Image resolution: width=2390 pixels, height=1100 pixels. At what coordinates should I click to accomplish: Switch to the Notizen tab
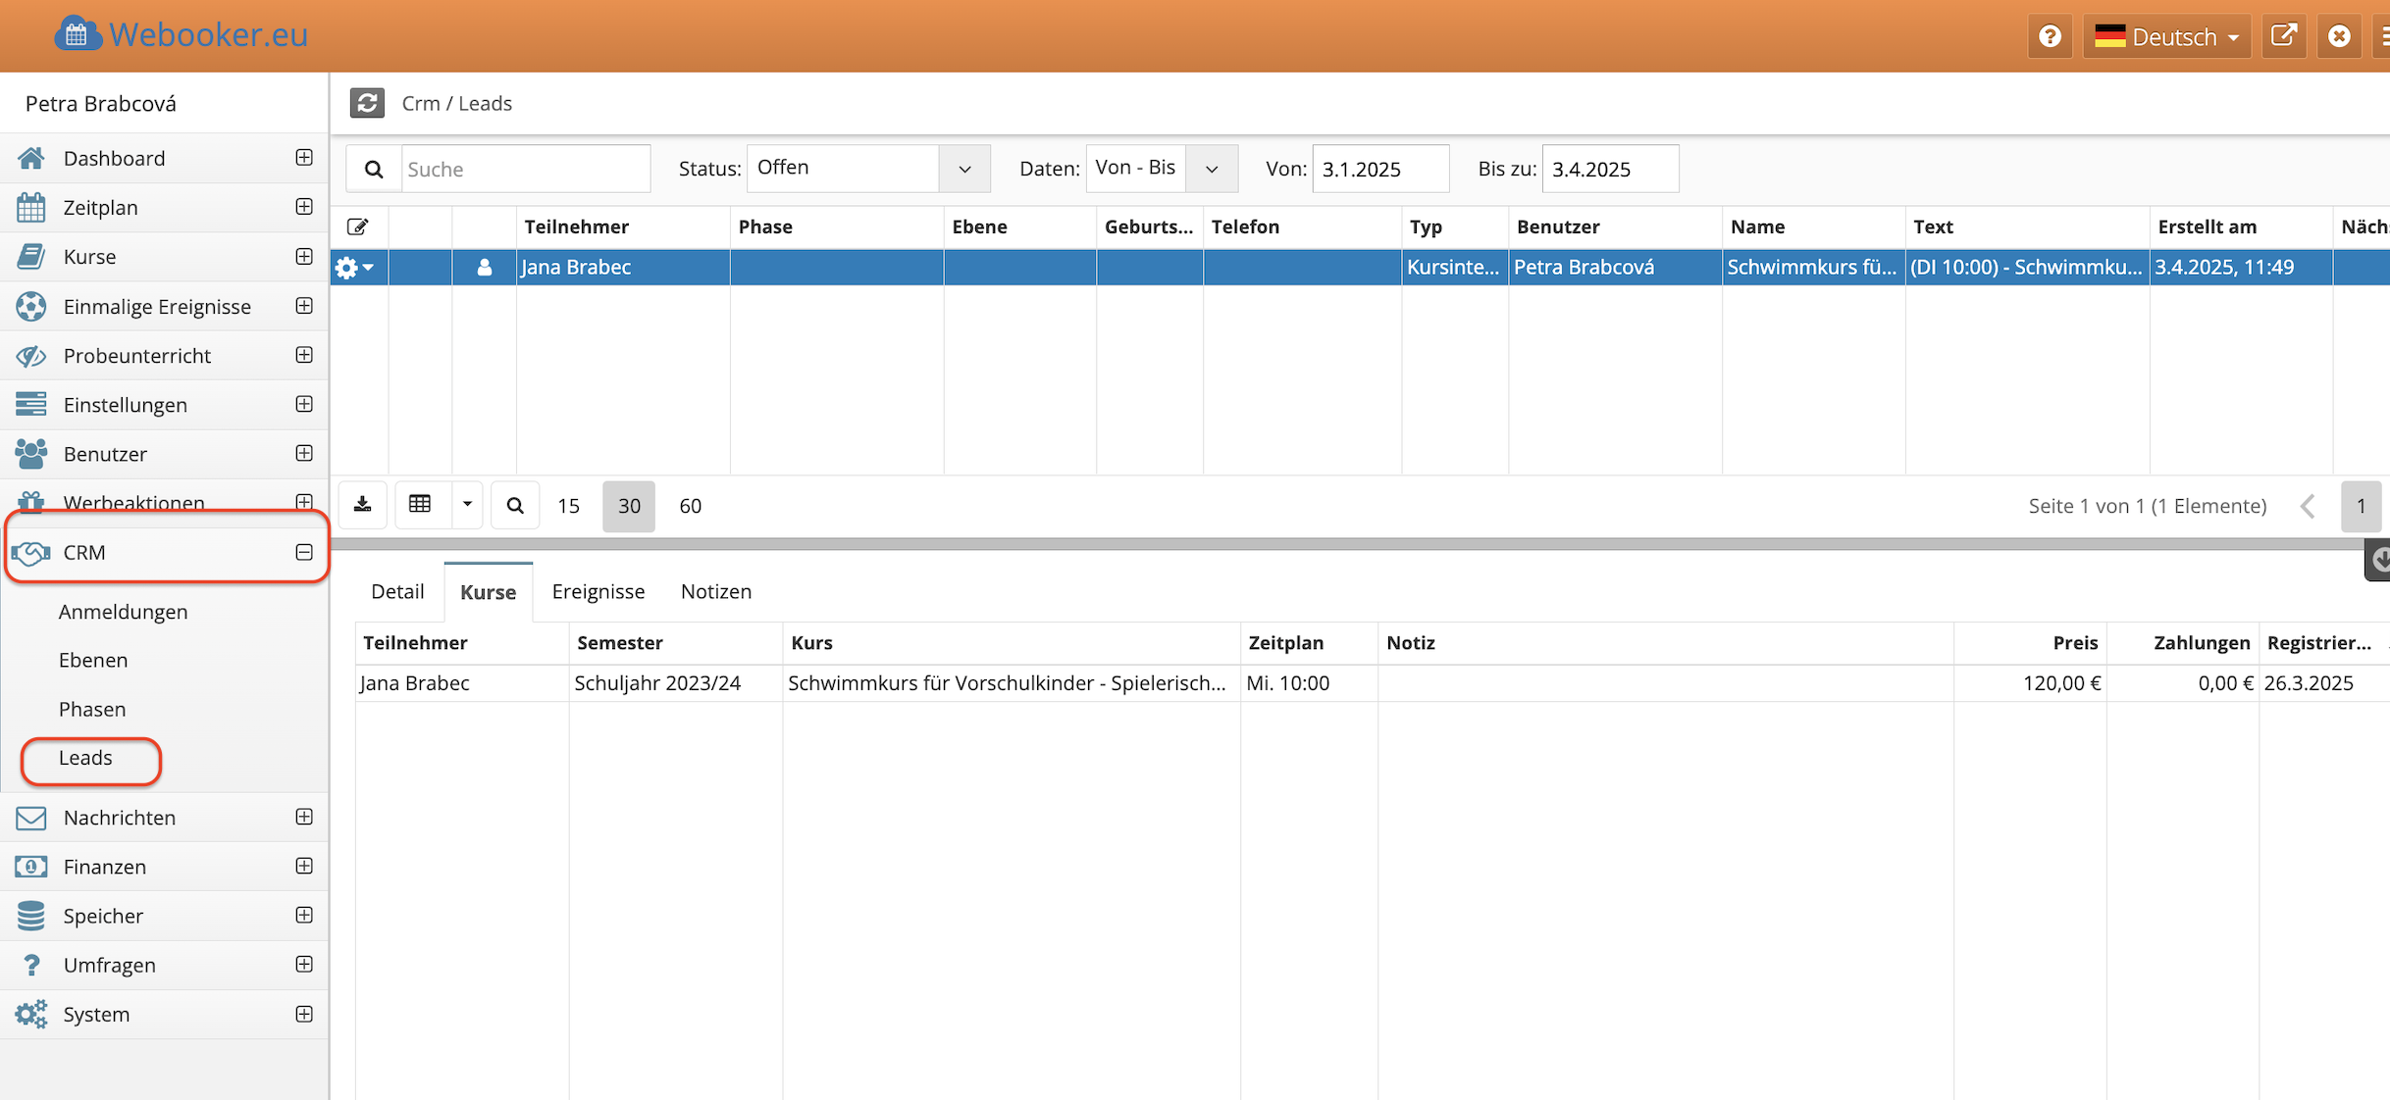[715, 591]
